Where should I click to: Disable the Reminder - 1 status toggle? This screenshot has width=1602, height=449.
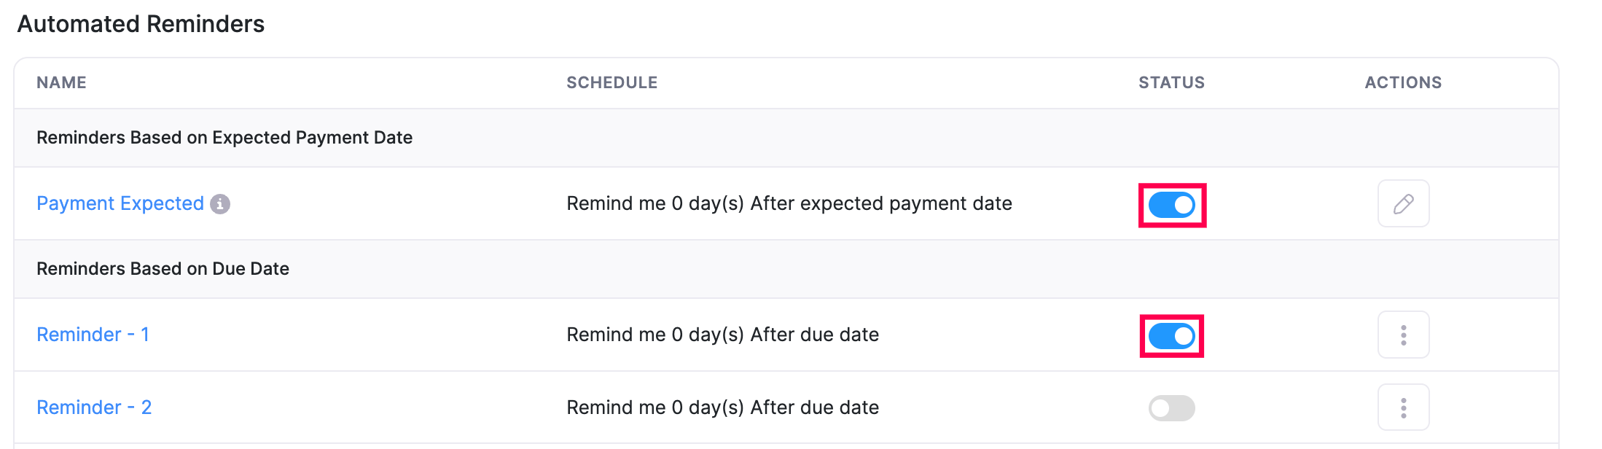click(x=1171, y=336)
